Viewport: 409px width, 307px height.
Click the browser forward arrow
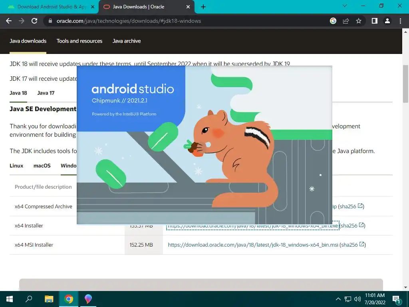pos(22,21)
